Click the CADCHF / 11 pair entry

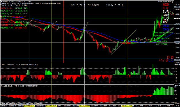[x=6, y=22]
